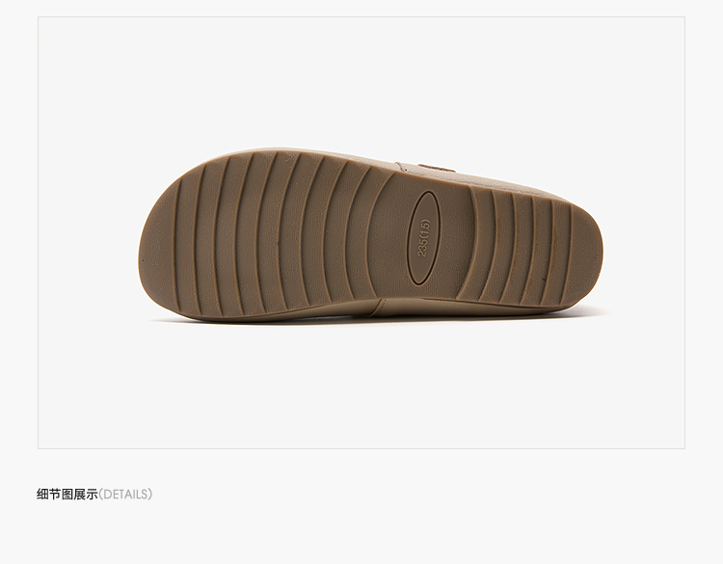Click the 细节图展示 heading text
The height and width of the screenshot is (564, 723).
[x=67, y=495]
